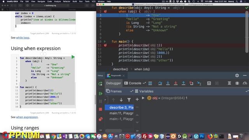Run the when expression example in browser
249x140 pixels.
[x=73, y=57]
